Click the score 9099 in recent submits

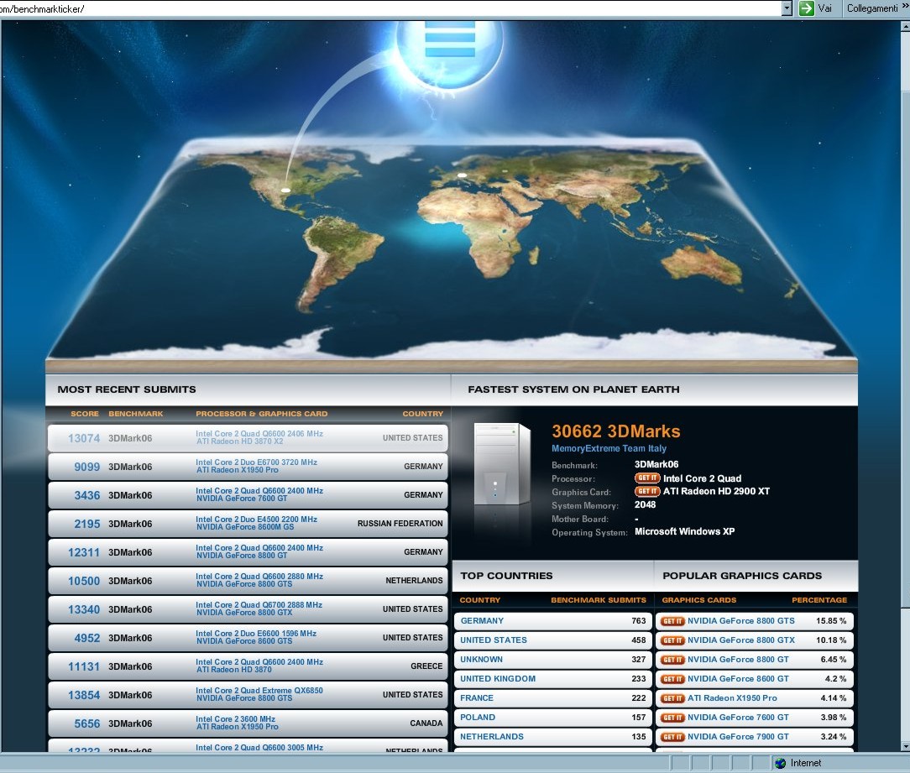pos(87,467)
